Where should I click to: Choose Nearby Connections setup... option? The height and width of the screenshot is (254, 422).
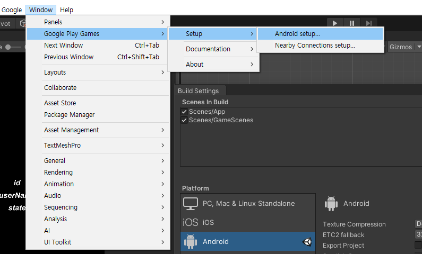coord(320,46)
